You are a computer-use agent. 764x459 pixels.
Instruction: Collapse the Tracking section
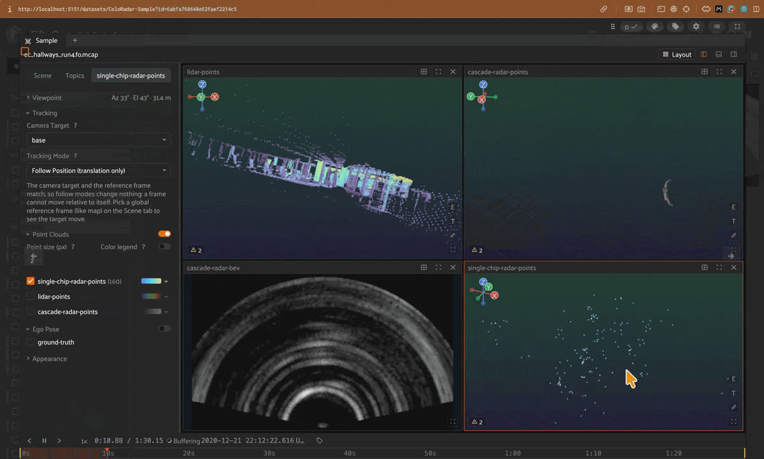pyautogui.click(x=41, y=113)
